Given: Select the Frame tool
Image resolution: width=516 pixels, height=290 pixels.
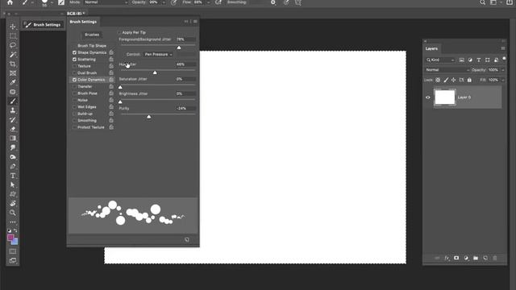Looking at the screenshot, I should 13,73.
